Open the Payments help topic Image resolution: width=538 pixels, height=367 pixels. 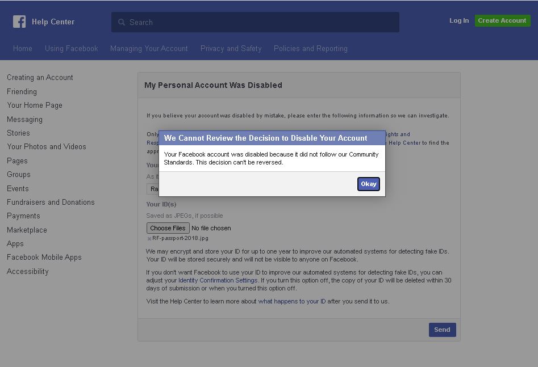click(23, 216)
